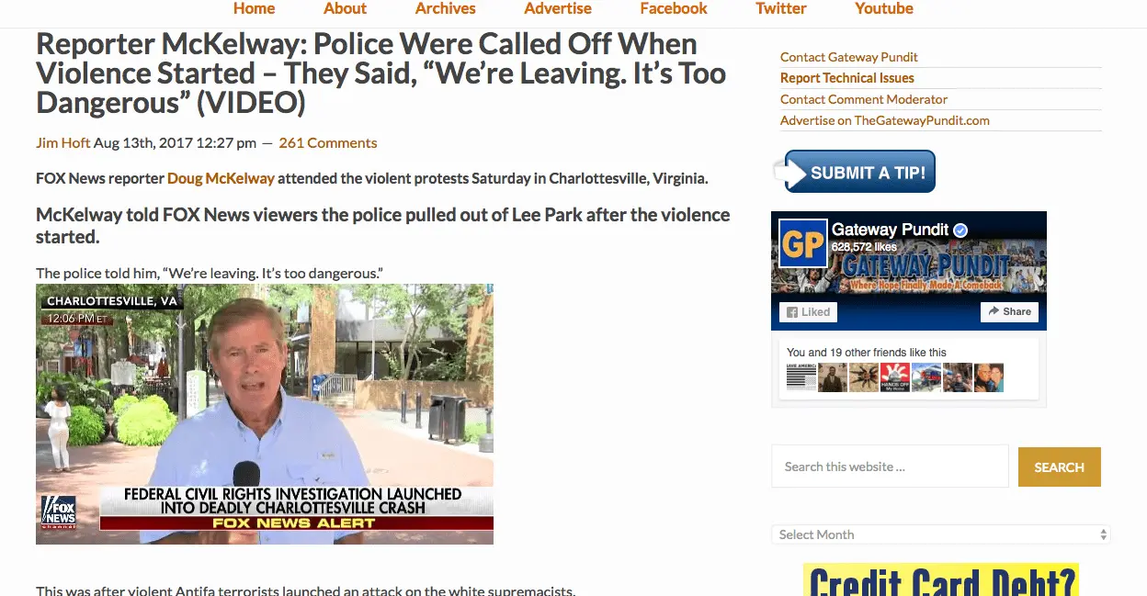Click the last friend avatar in the row
Screen dimensions: 1147x596
[989, 377]
